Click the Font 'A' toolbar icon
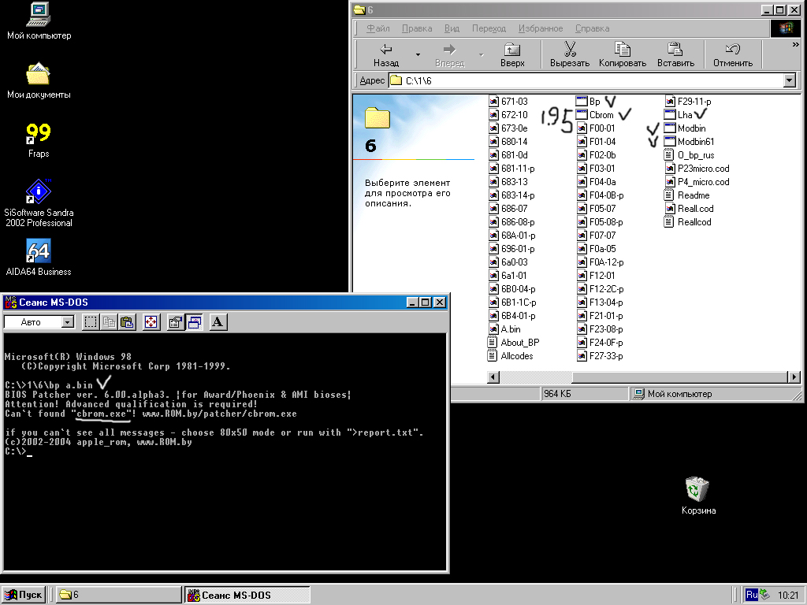This screenshot has width=807, height=605. pos(218,321)
